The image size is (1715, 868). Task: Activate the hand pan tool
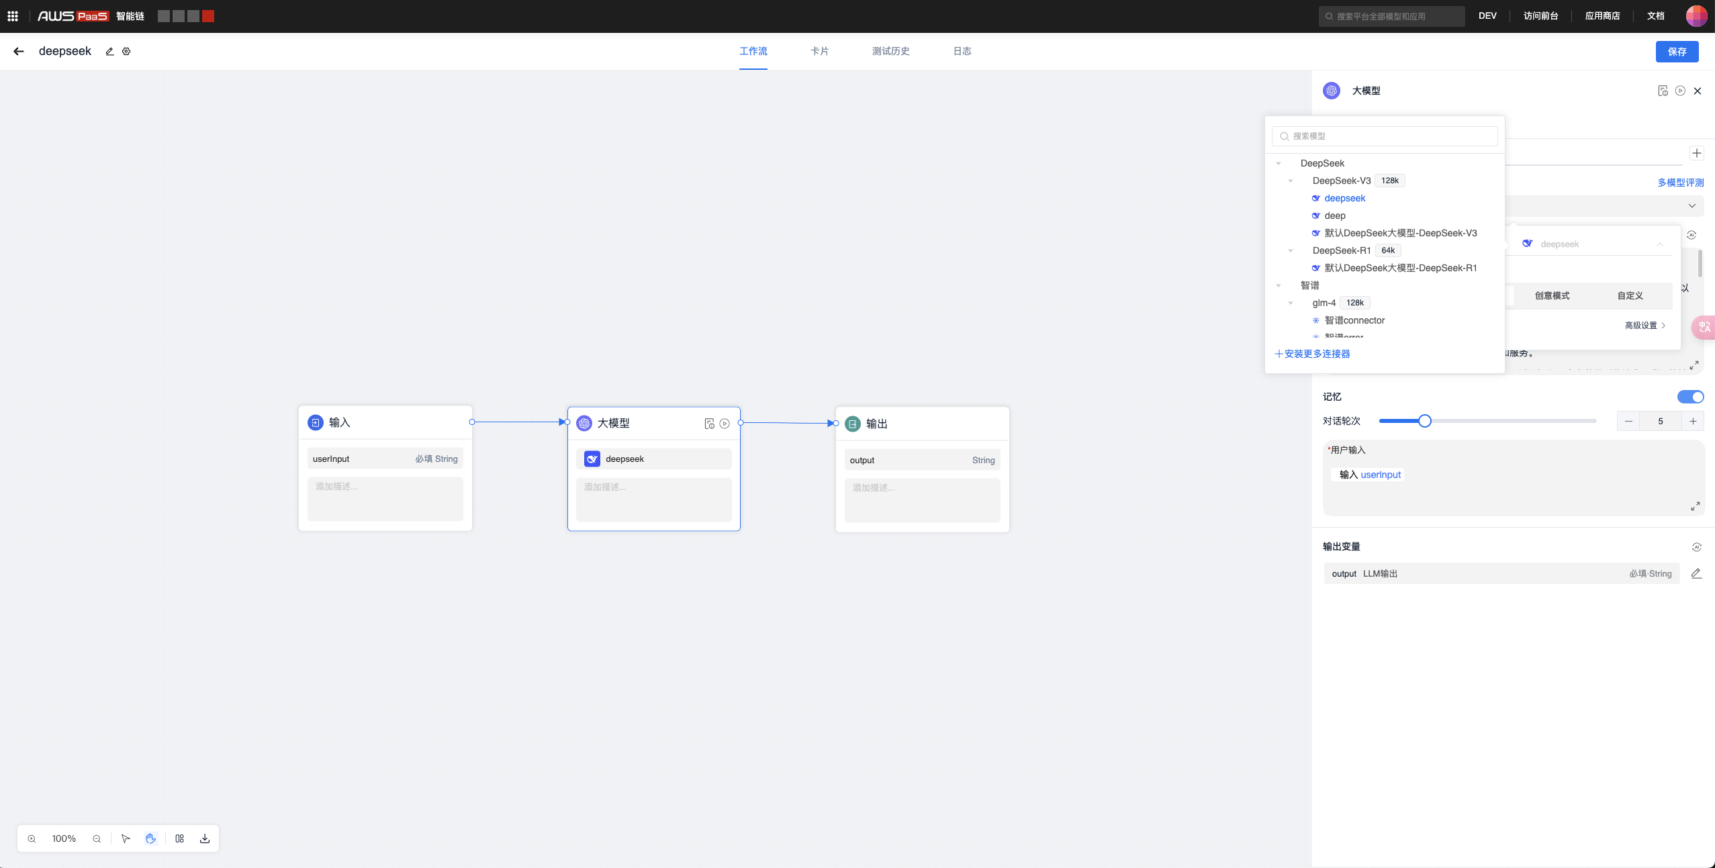click(x=150, y=838)
